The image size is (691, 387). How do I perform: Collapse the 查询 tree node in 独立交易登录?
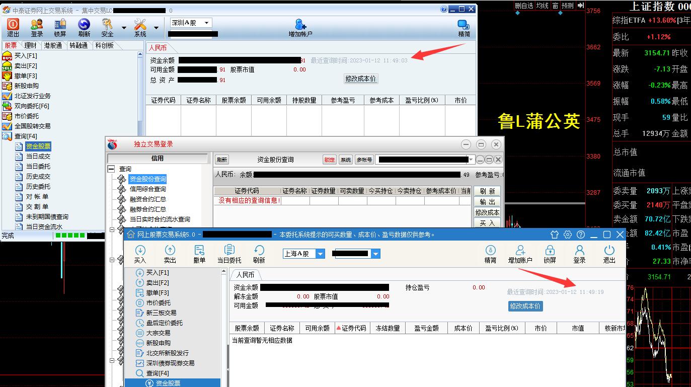pos(111,169)
